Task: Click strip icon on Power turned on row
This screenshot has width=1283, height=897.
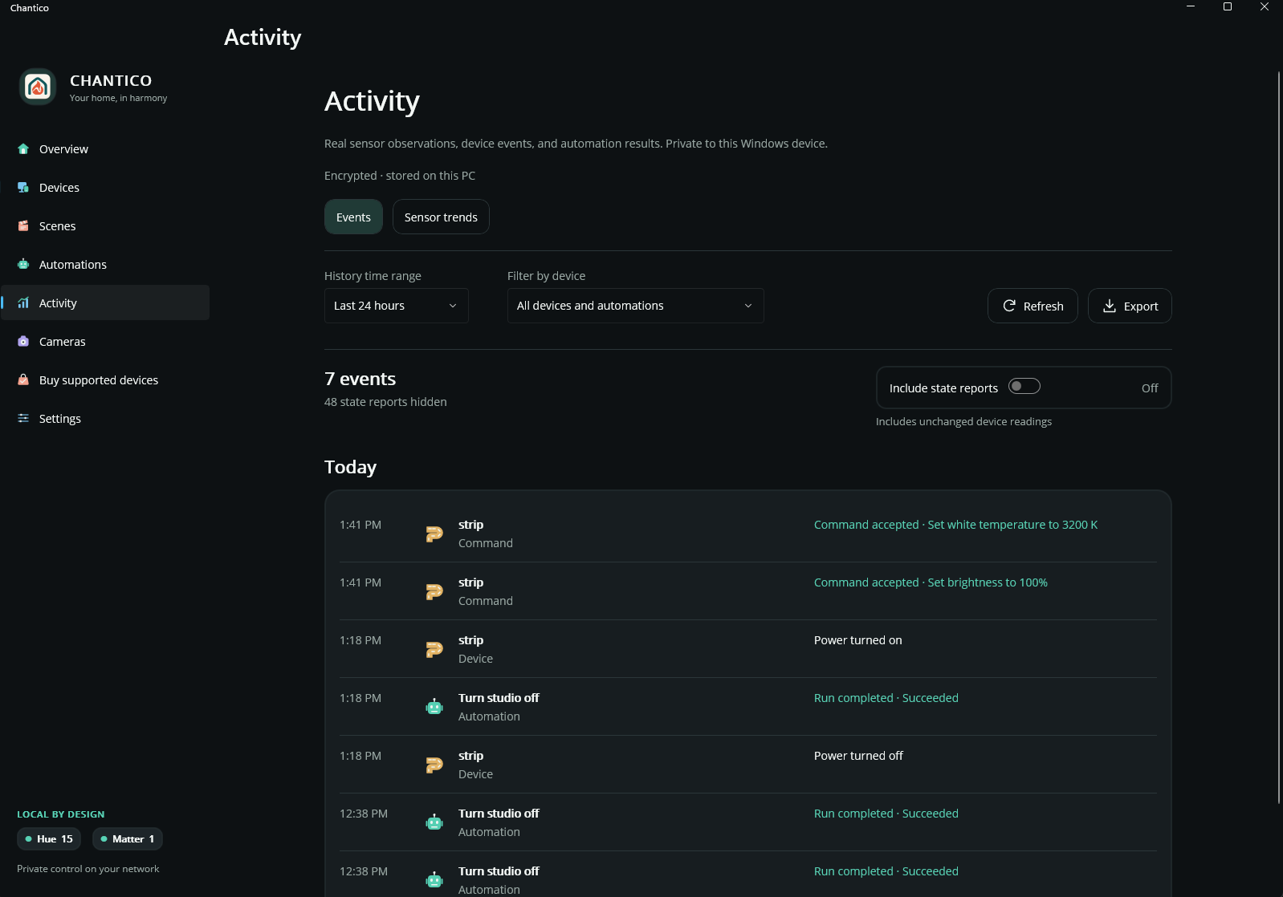Action: click(434, 649)
